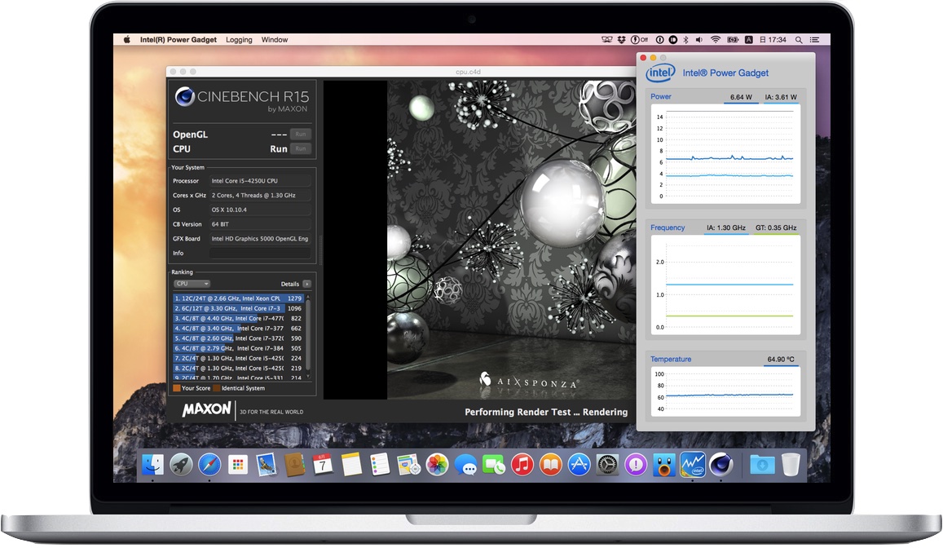This screenshot has width=943, height=552.
Task: Open iTunes music icon in dock
Action: point(522,465)
